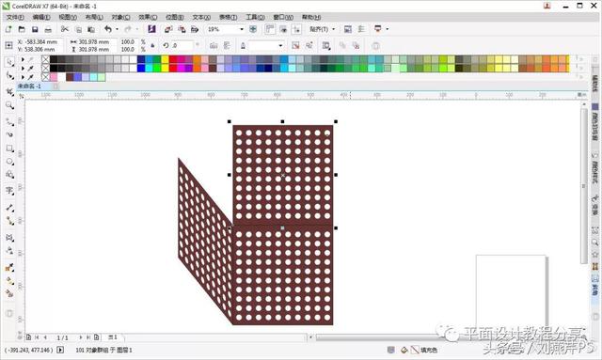
Task: Open the 效果(C) menu
Action: tap(148, 17)
